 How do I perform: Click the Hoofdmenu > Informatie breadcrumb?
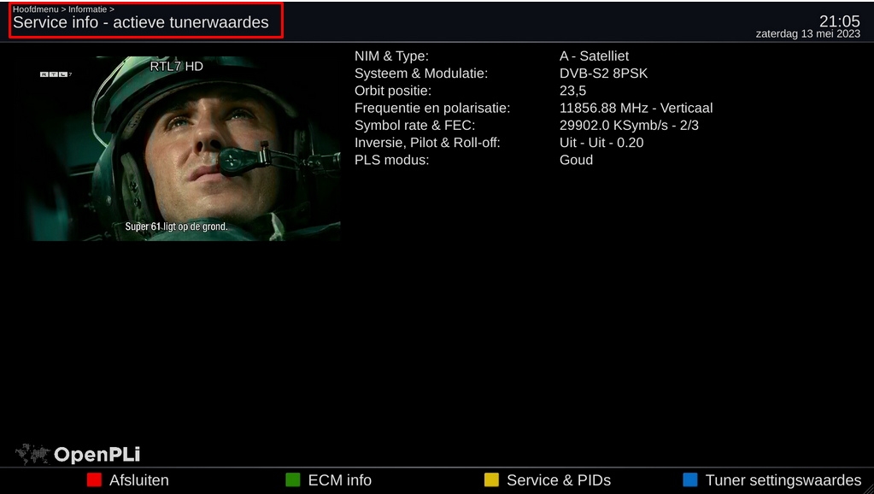click(63, 9)
